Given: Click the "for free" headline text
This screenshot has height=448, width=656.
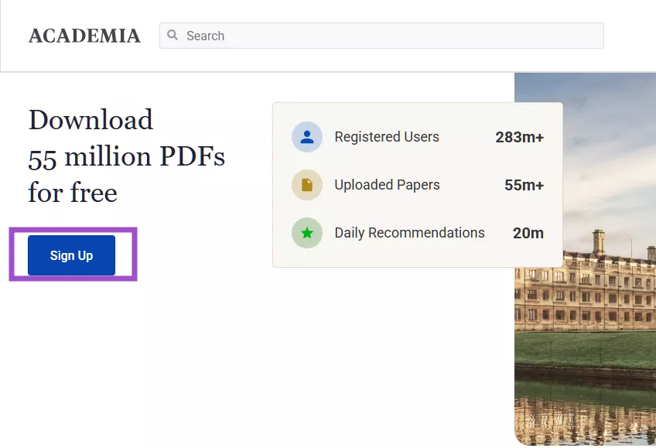Looking at the screenshot, I should click(x=73, y=192).
